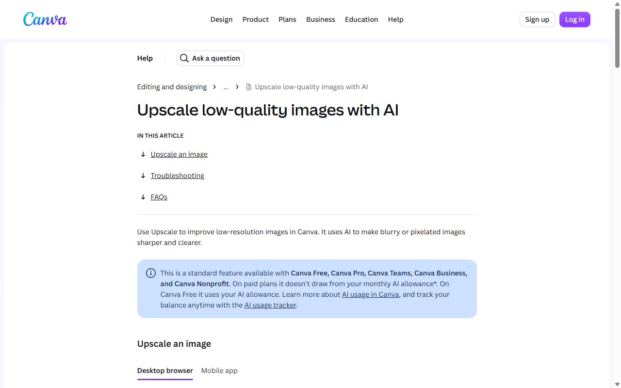The image size is (621, 388).
Task: Switch to the Mobile app tab
Action: click(219, 371)
